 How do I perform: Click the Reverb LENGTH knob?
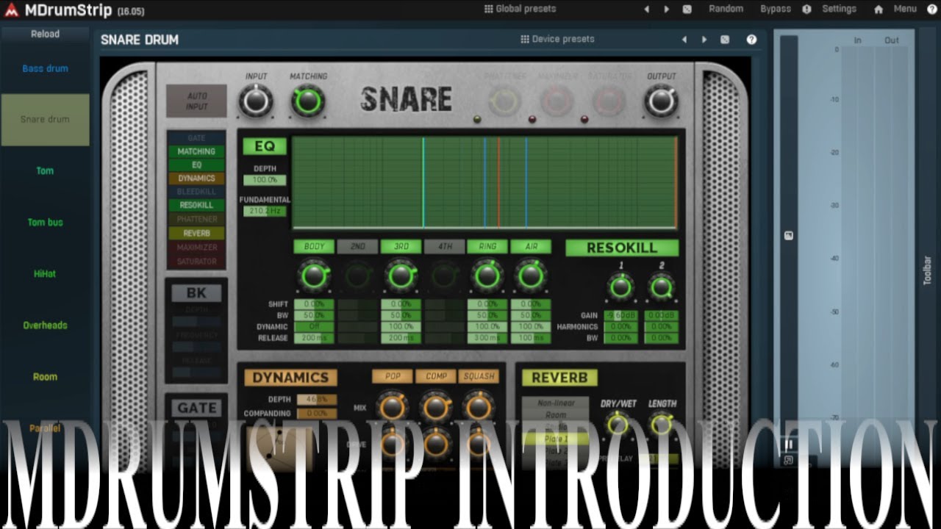(x=662, y=423)
